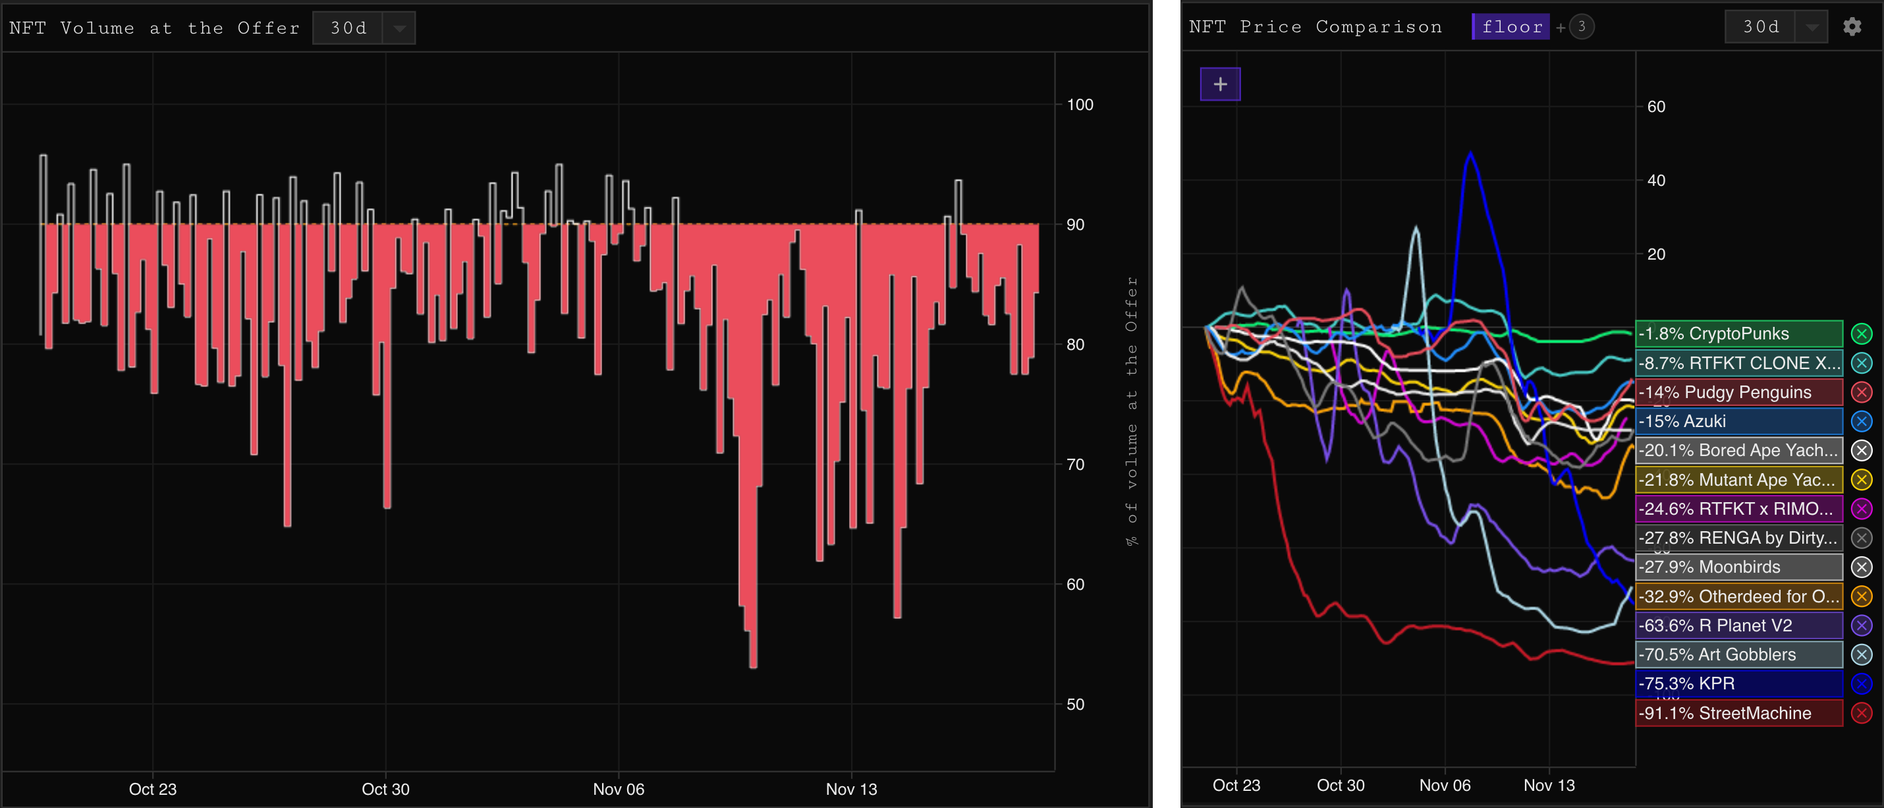Screen dimensions: 1884x808
Task: Remove KPR using dark blue X icon
Action: [1862, 683]
